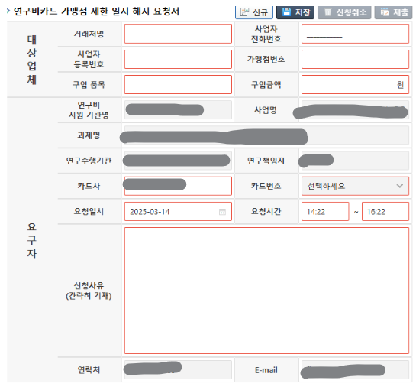This screenshot has width=416, height=390.
Task: Click the 요구자 section label
Action: tap(32, 241)
